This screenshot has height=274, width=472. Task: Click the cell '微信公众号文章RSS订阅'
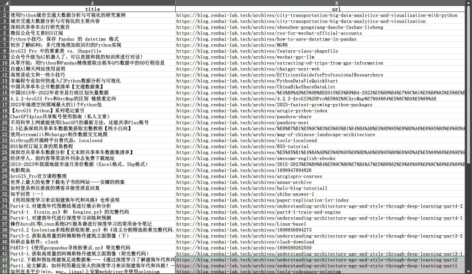(x=92, y=33)
